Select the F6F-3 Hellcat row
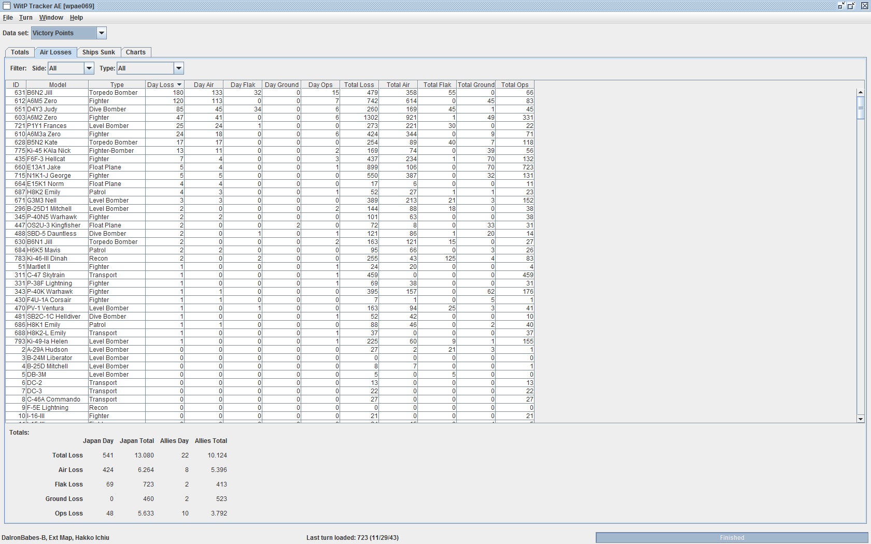Screen dimensions: 871x544 point(270,159)
